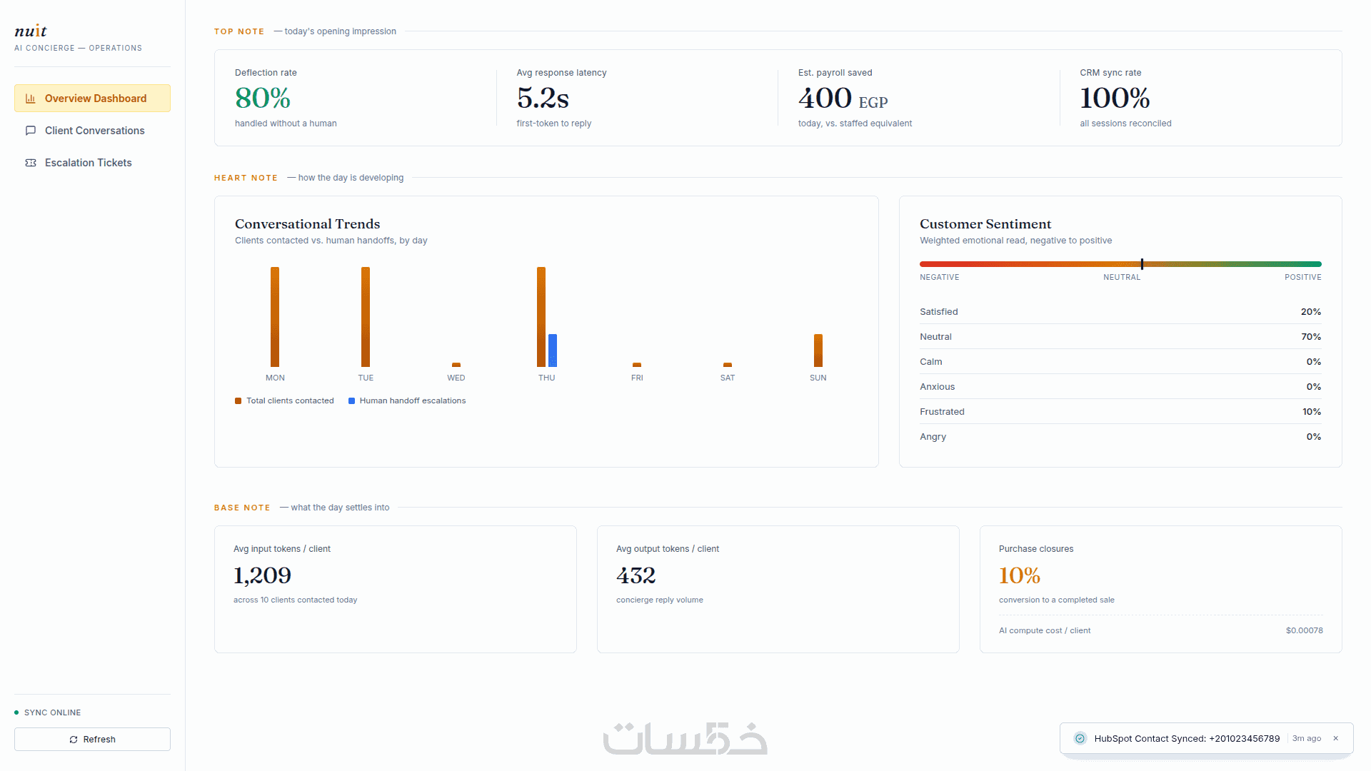Click the Escalation Tickets ticket icon
Viewport: 1371px width, 771px height.
(31, 163)
